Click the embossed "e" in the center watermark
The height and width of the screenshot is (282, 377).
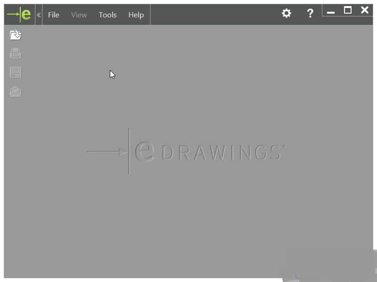[x=144, y=151]
